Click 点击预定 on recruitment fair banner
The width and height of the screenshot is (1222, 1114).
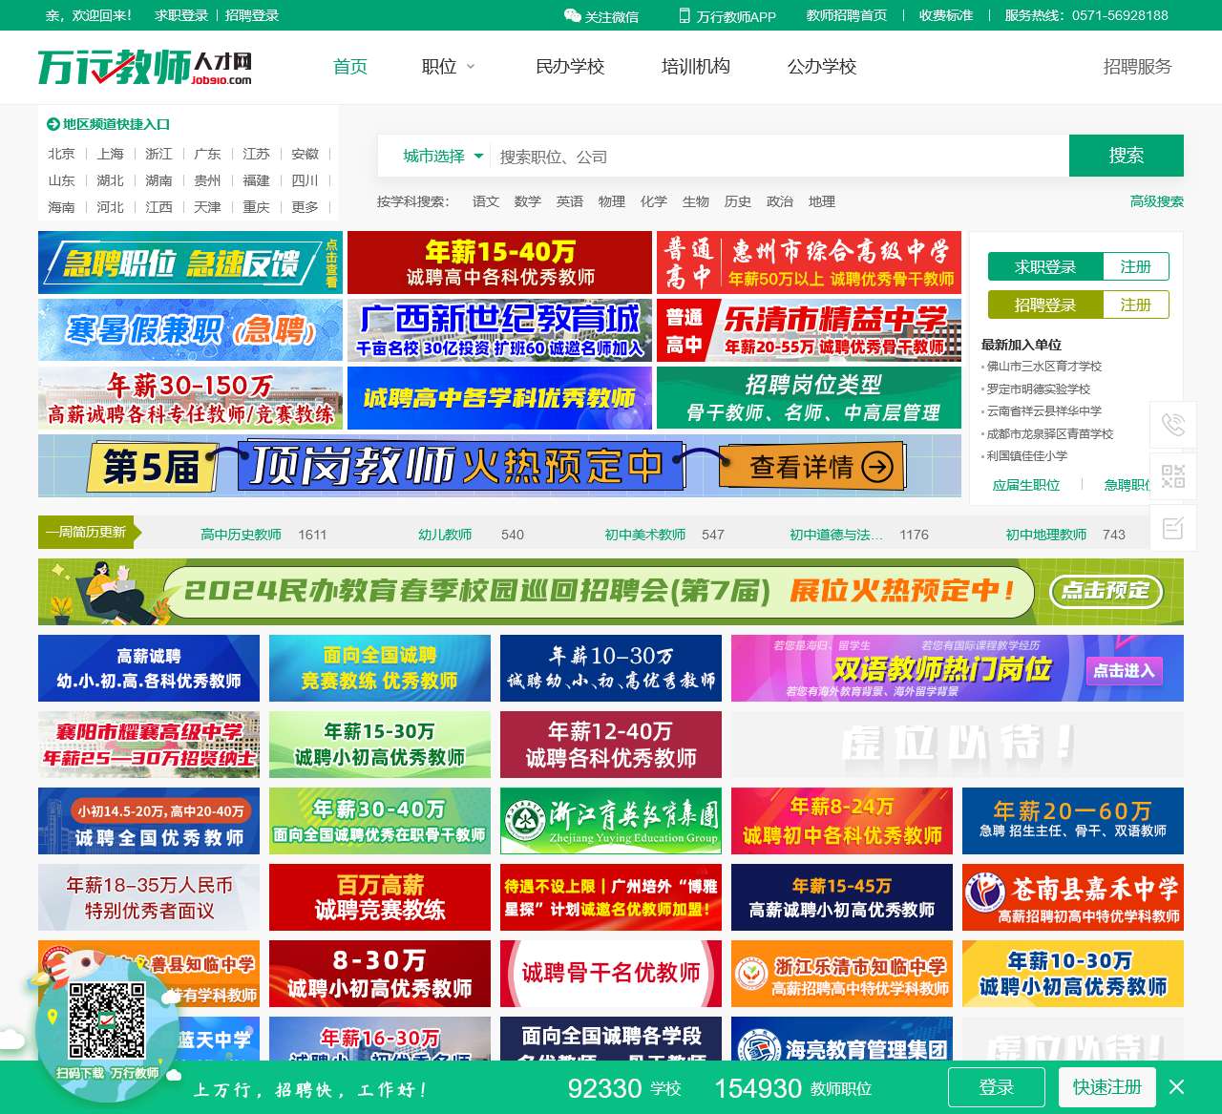coord(1106,591)
